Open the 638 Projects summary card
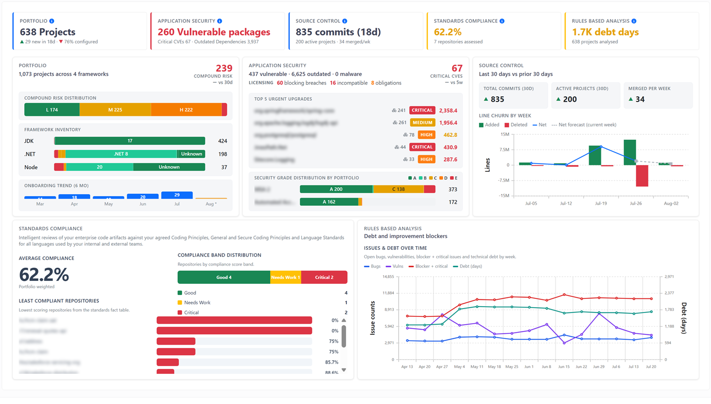Image resolution: width=711 pixels, height=404 pixels. click(80, 31)
